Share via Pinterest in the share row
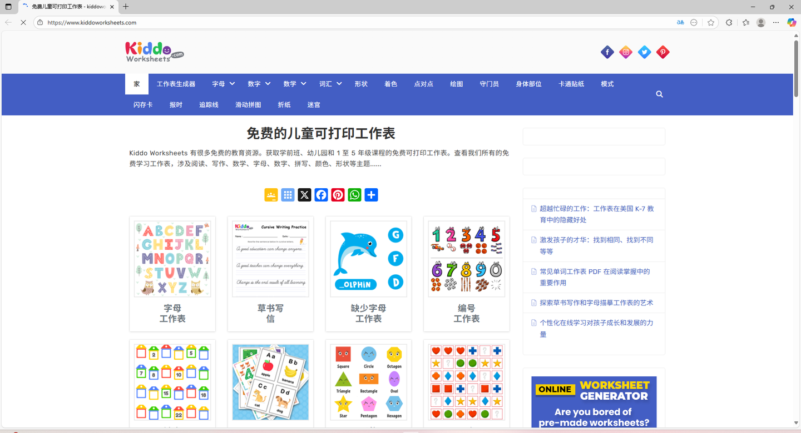Image resolution: width=801 pixels, height=433 pixels. (338, 195)
